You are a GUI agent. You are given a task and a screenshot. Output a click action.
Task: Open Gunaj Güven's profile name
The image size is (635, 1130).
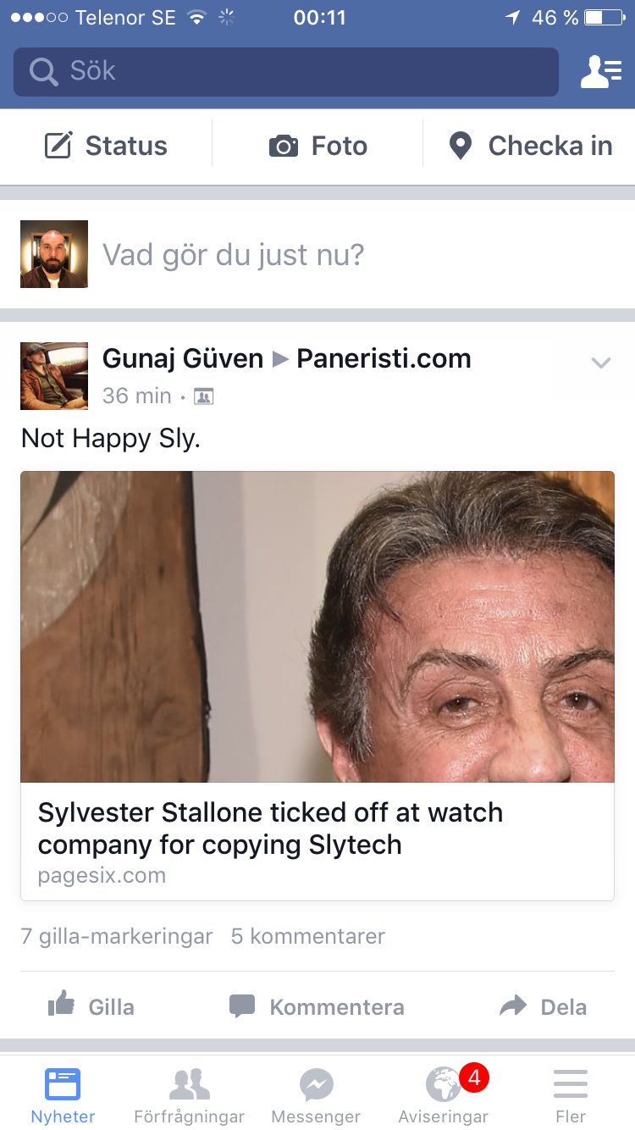183,358
